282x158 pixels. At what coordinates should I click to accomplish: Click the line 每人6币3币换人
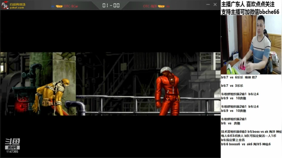coord(249,136)
